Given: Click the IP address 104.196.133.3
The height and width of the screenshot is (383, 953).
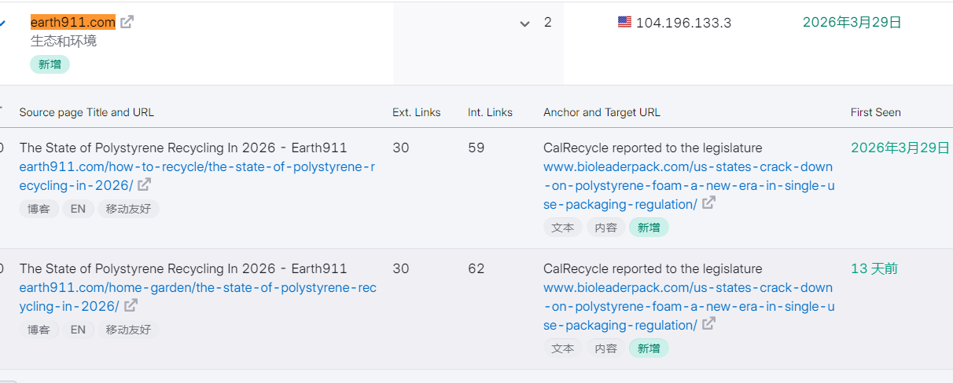Looking at the screenshot, I should click(x=683, y=24).
